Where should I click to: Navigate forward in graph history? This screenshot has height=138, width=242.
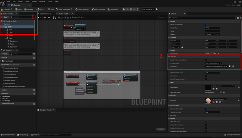coord(49,18)
